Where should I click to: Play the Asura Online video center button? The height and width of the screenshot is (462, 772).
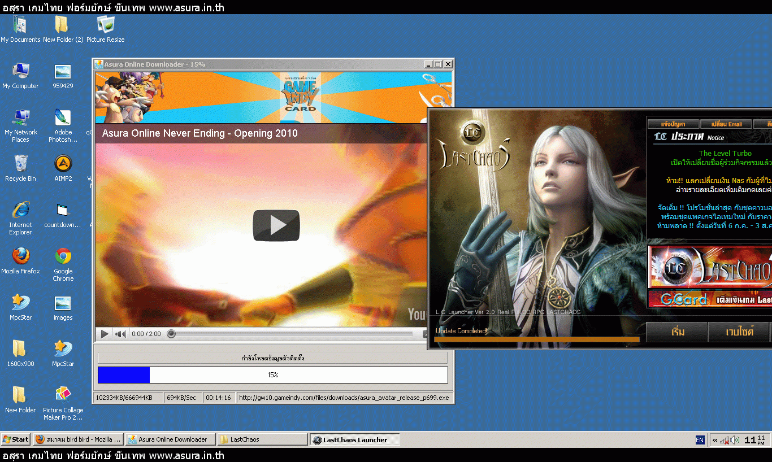[x=276, y=225]
